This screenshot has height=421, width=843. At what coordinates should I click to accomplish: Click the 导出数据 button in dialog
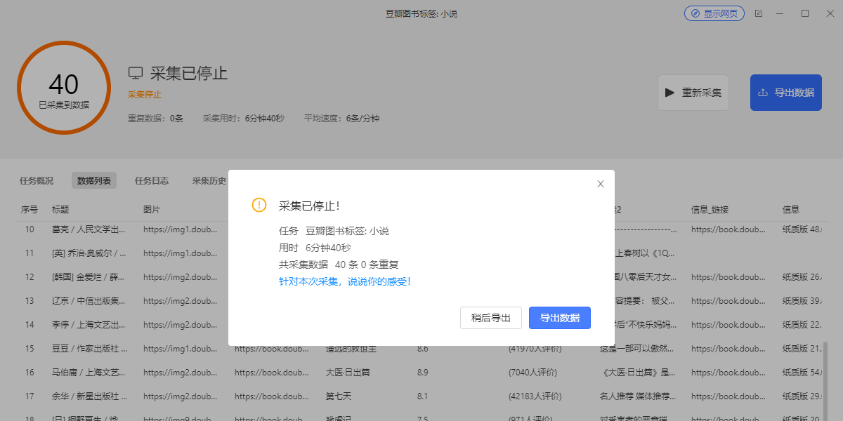click(560, 318)
